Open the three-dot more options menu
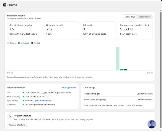 click(x=157, y=5)
